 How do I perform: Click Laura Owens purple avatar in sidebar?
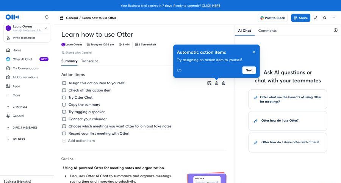8,28
